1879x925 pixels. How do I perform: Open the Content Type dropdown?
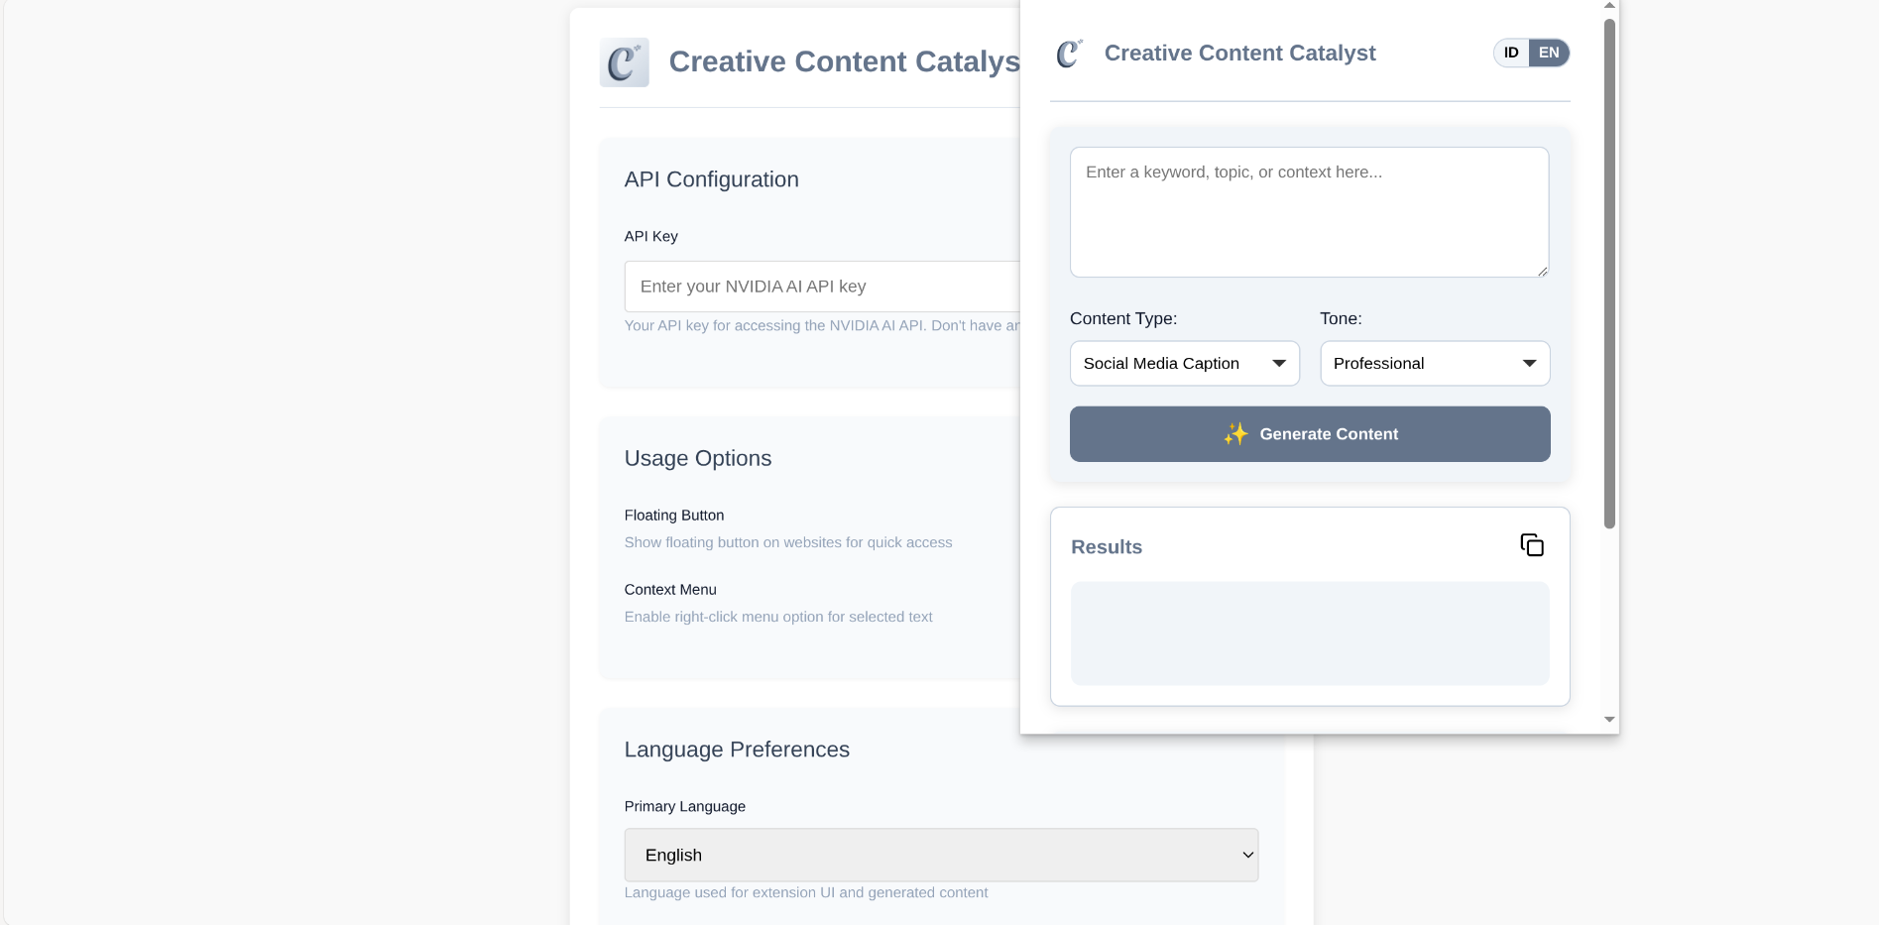[x=1184, y=363]
